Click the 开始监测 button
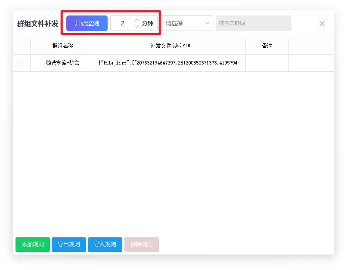Viewport: 347px width, 270px height. pyautogui.click(x=87, y=23)
